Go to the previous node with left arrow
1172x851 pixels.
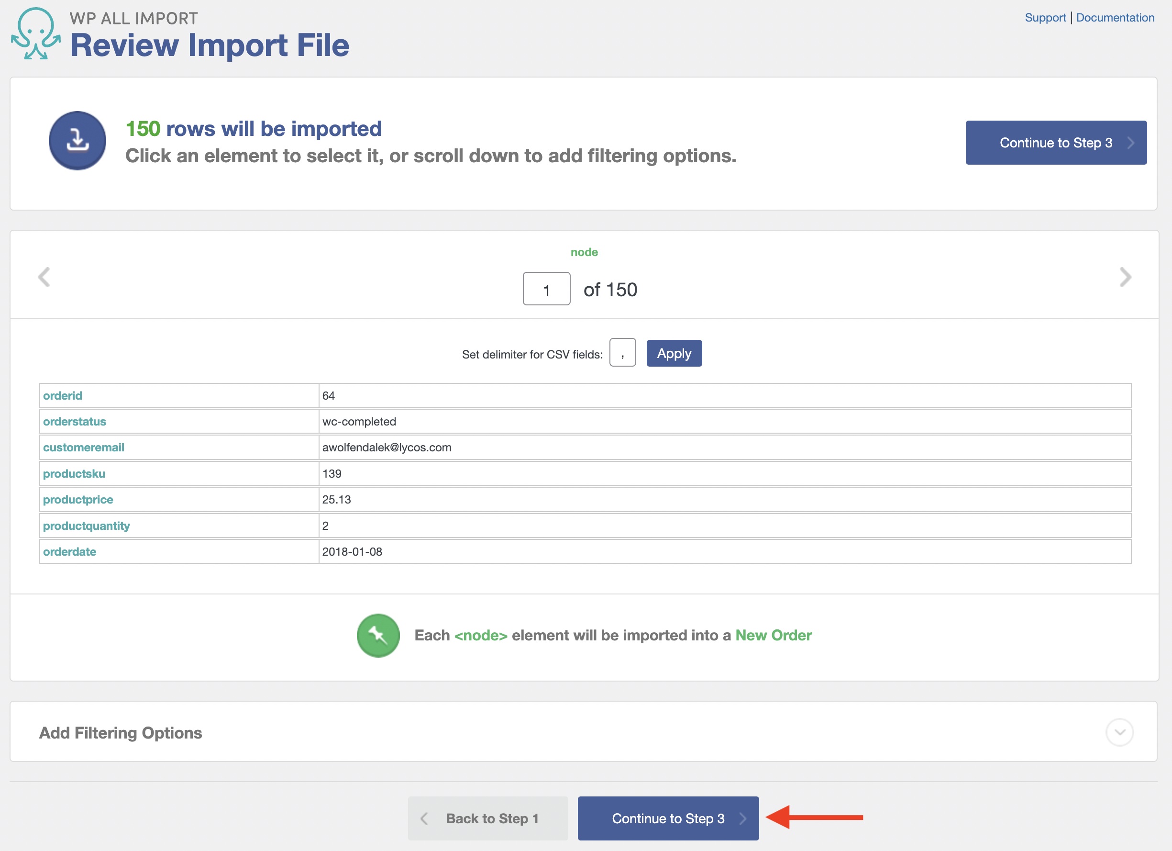tap(44, 277)
